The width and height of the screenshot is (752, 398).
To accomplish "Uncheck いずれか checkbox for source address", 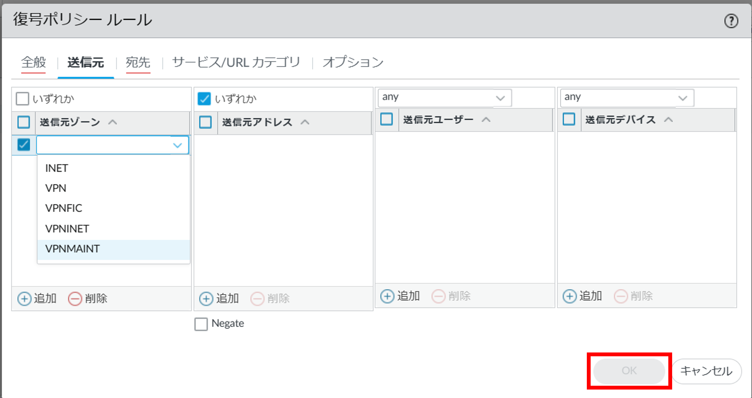I will [204, 99].
